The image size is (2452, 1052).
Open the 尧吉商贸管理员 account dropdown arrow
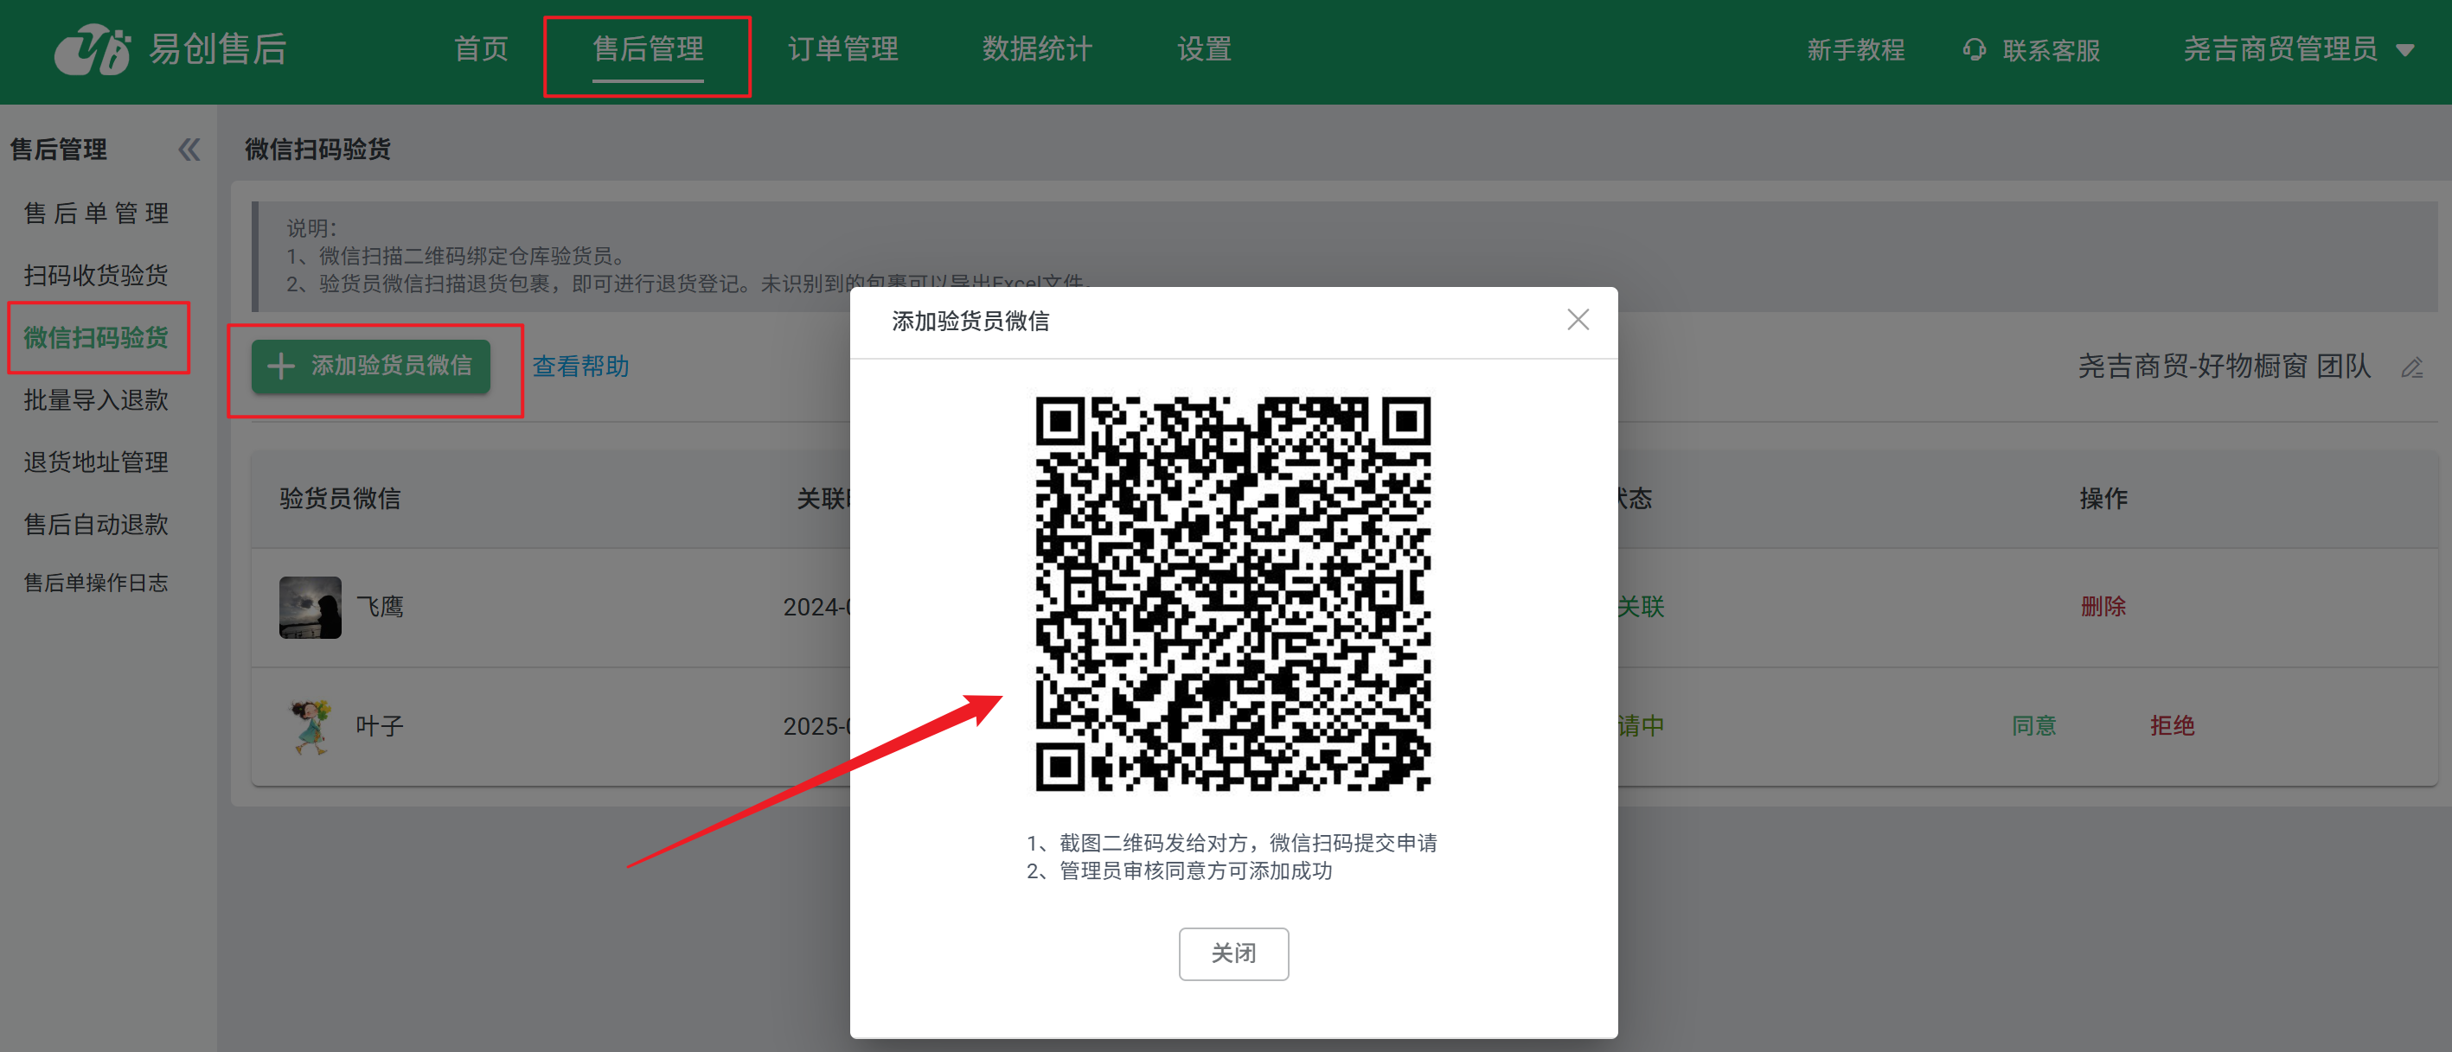(2405, 50)
